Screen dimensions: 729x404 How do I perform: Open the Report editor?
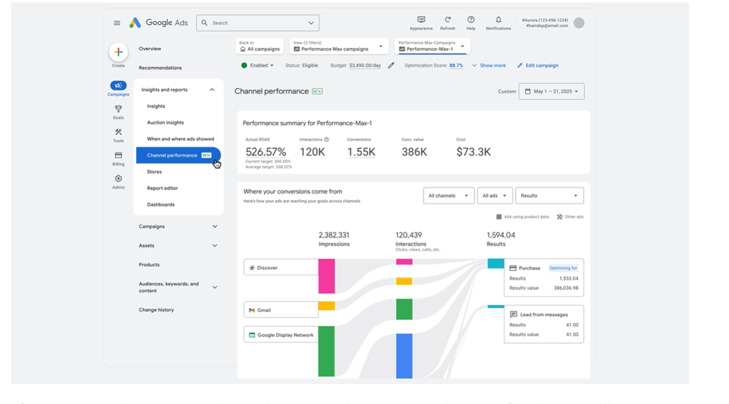point(162,188)
